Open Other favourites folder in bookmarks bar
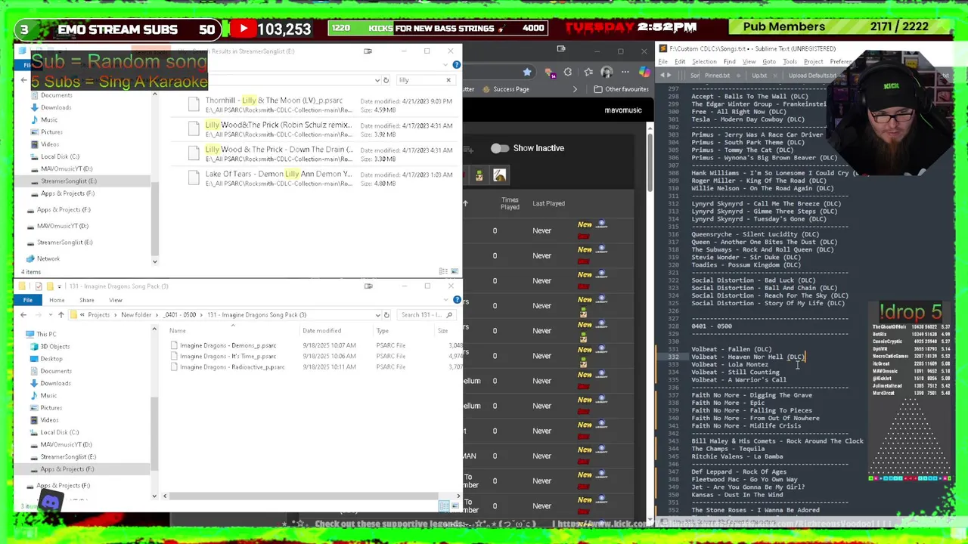Viewport: 968px width, 544px height. coord(621,89)
